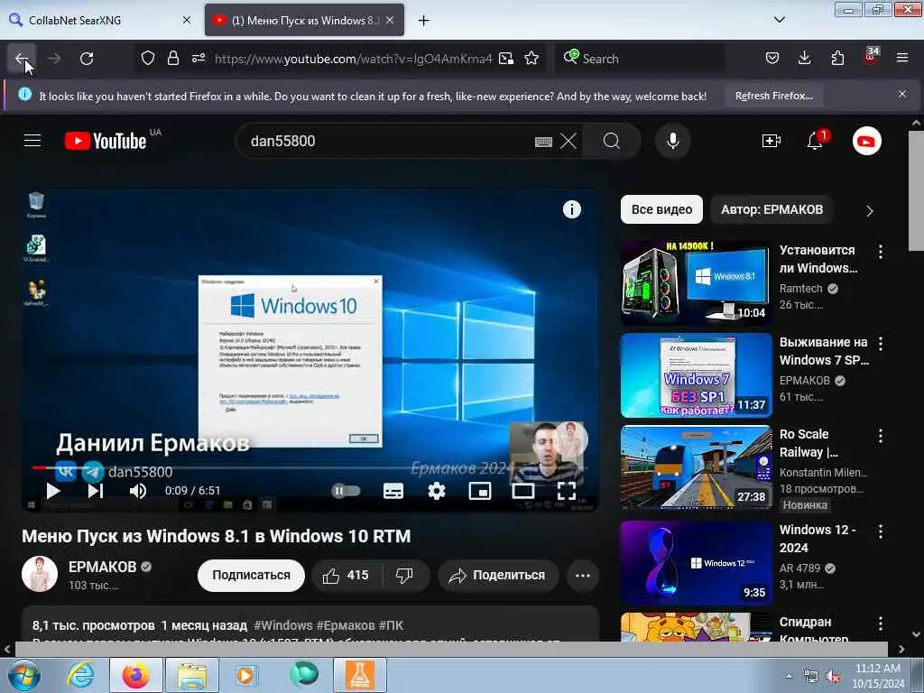The image size is (924, 693).
Task: Skip to next video button
Action: click(96, 490)
